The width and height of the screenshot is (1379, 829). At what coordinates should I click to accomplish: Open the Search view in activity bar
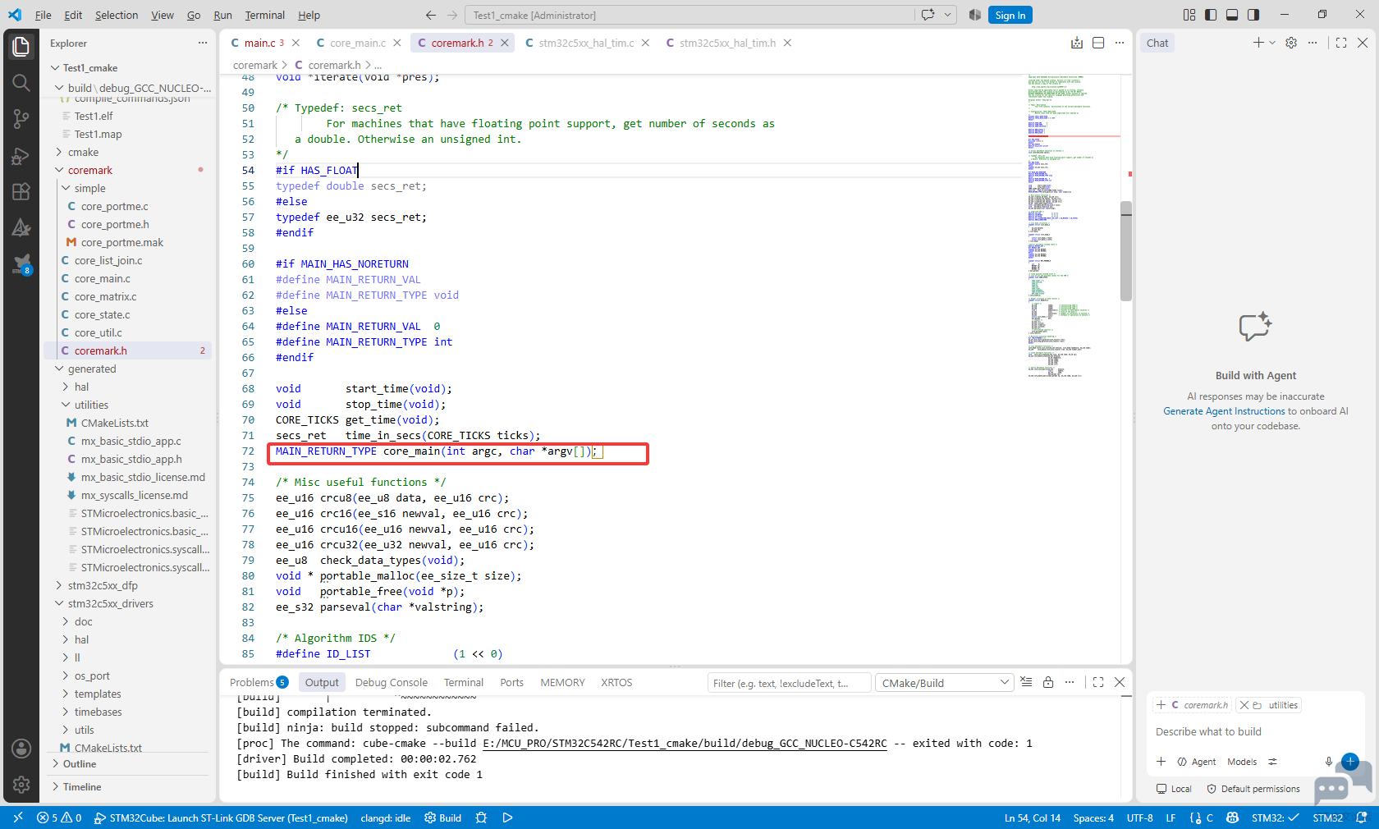pos(21,82)
